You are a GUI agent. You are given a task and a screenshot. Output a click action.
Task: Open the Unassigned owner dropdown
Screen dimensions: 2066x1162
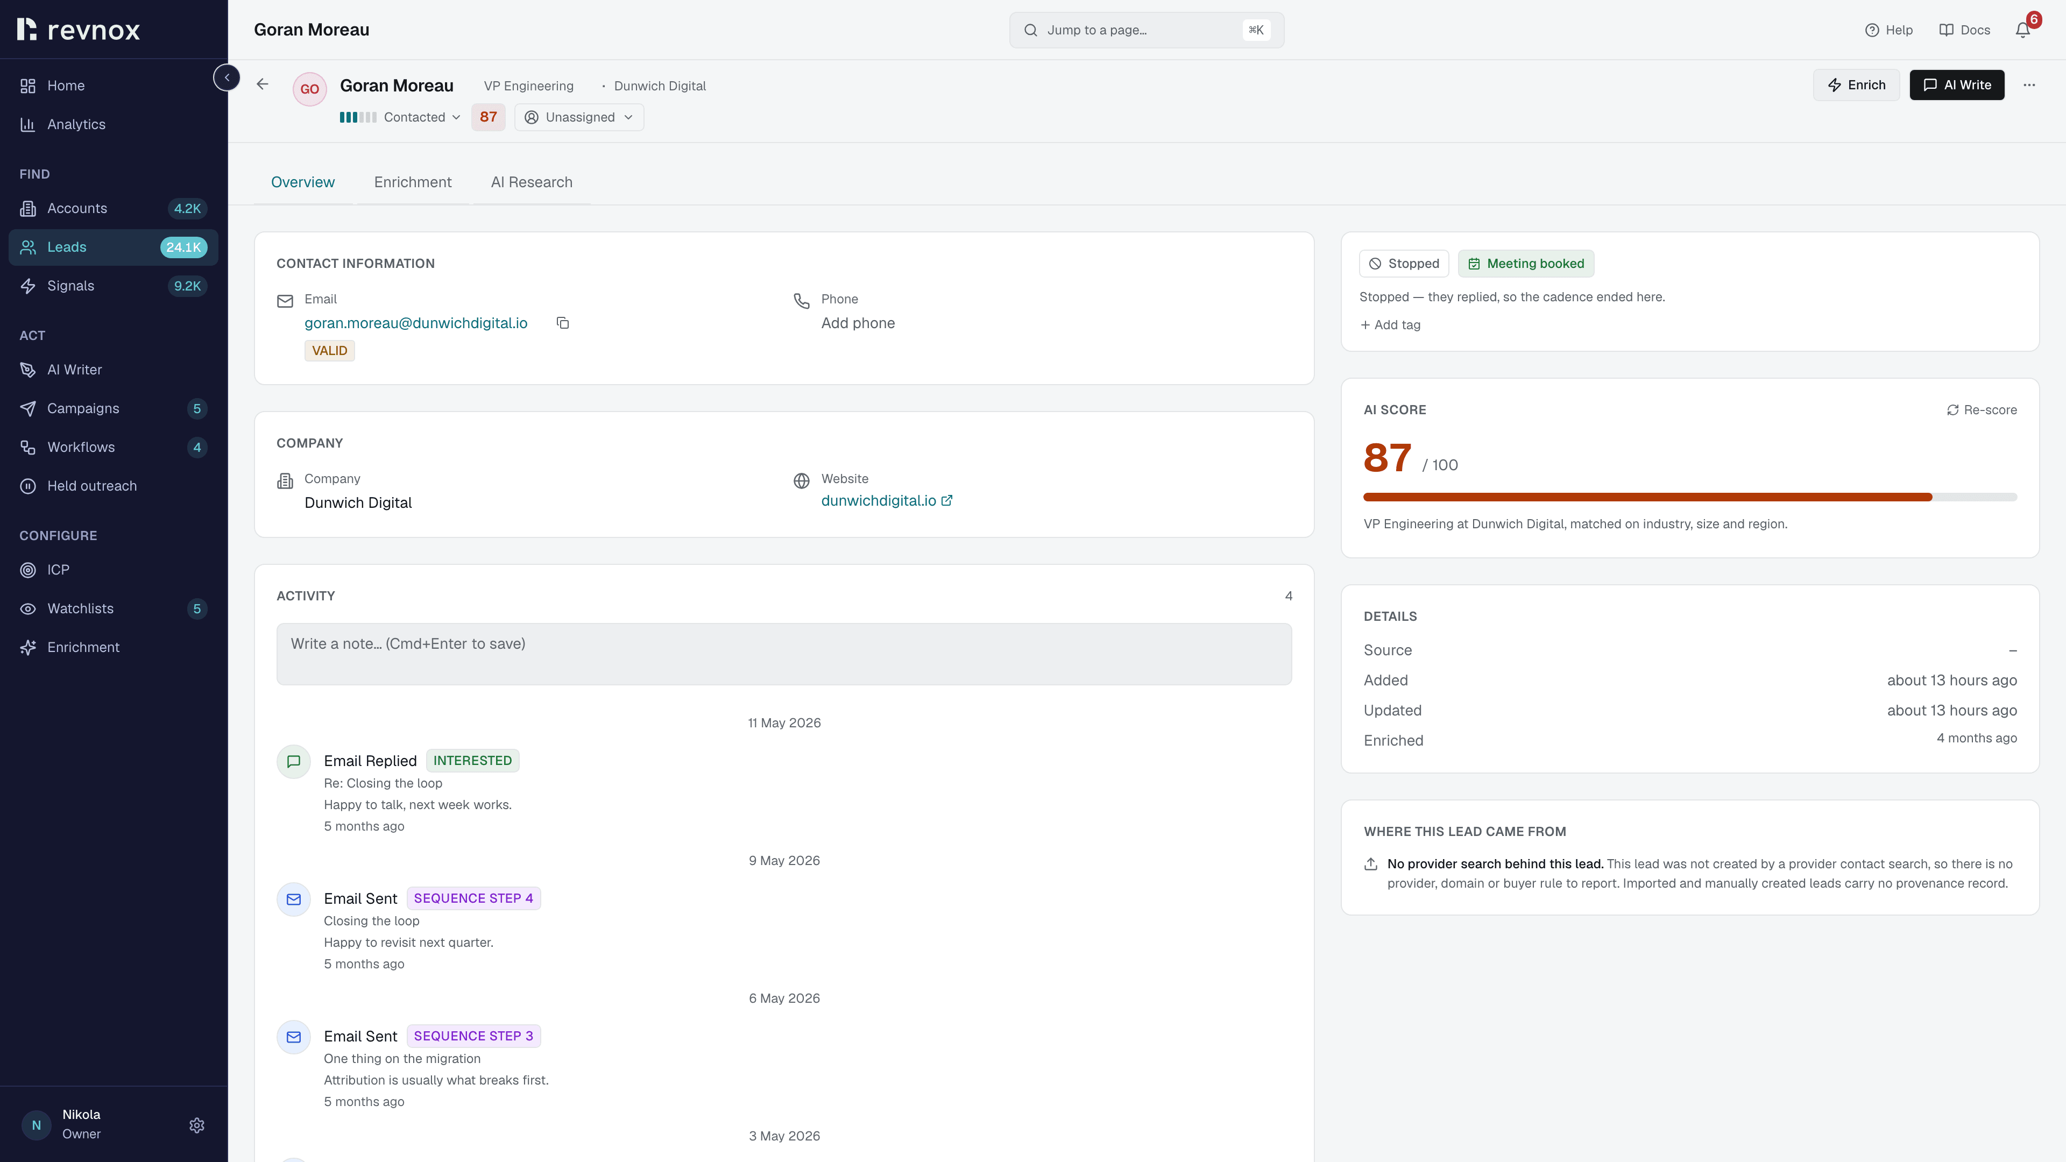pos(579,117)
